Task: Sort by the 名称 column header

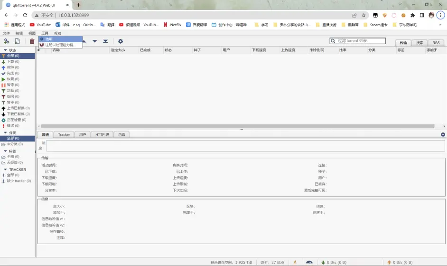Action: [x=80, y=50]
